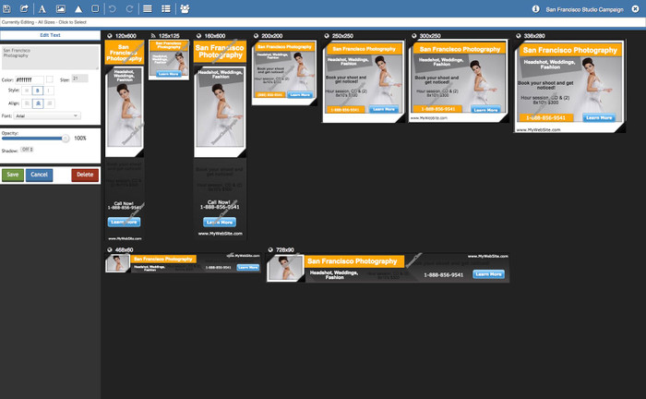The height and width of the screenshot is (399, 646).
Task: Click the Undo arrow icon
Action: pyautogui.click(x=113, y=8)
